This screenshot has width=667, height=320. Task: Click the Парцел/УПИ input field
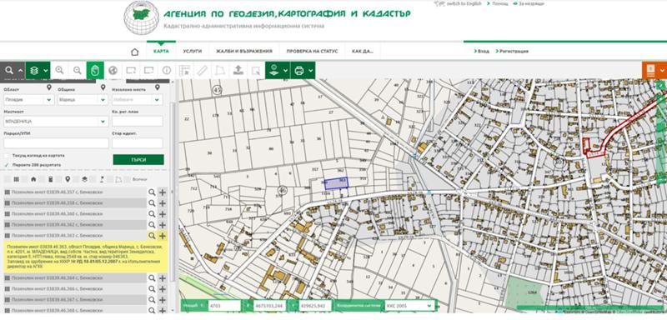click(x=56, y=142)
